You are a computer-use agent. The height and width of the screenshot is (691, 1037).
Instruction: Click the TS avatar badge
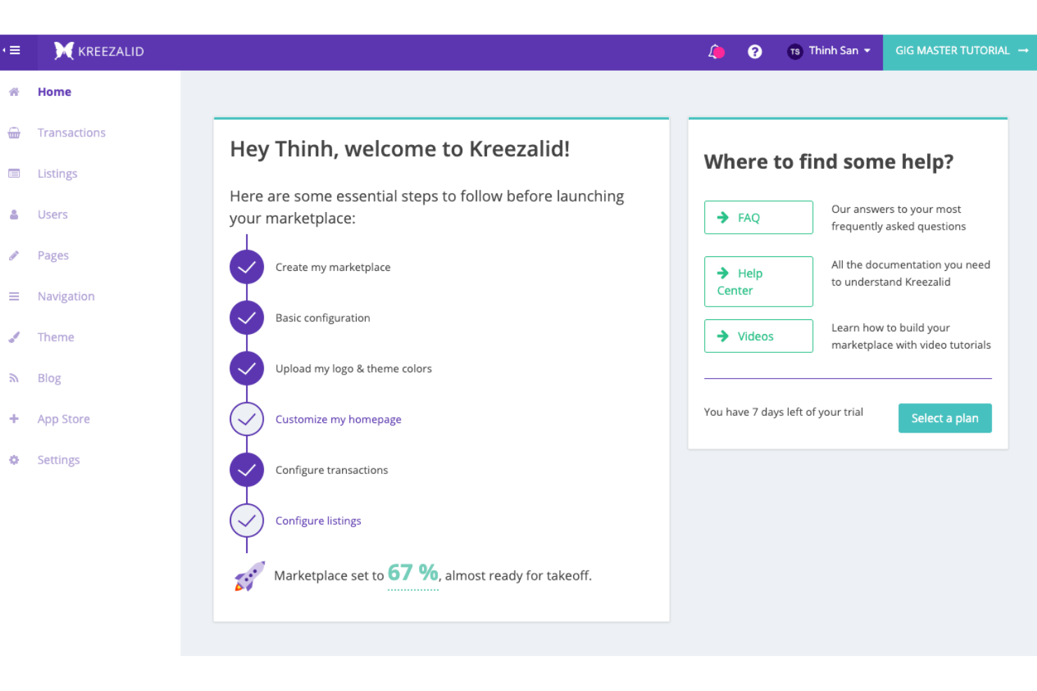[795, 51]
